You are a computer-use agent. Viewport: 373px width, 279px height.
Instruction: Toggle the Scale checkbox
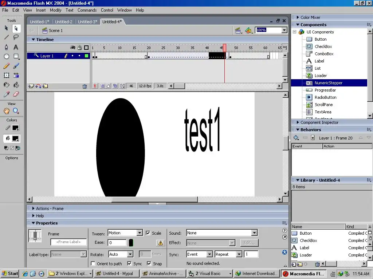coord(148,233)
